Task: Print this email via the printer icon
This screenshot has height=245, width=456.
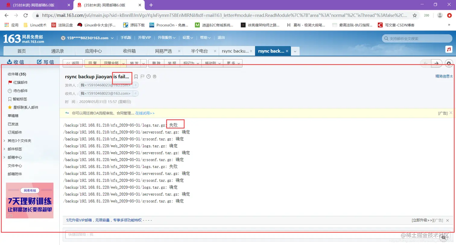Action: click(154, 77)
